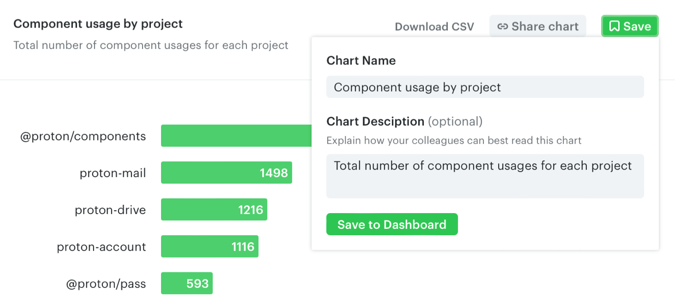Focus the Chart Name input field

click(484, 87)
